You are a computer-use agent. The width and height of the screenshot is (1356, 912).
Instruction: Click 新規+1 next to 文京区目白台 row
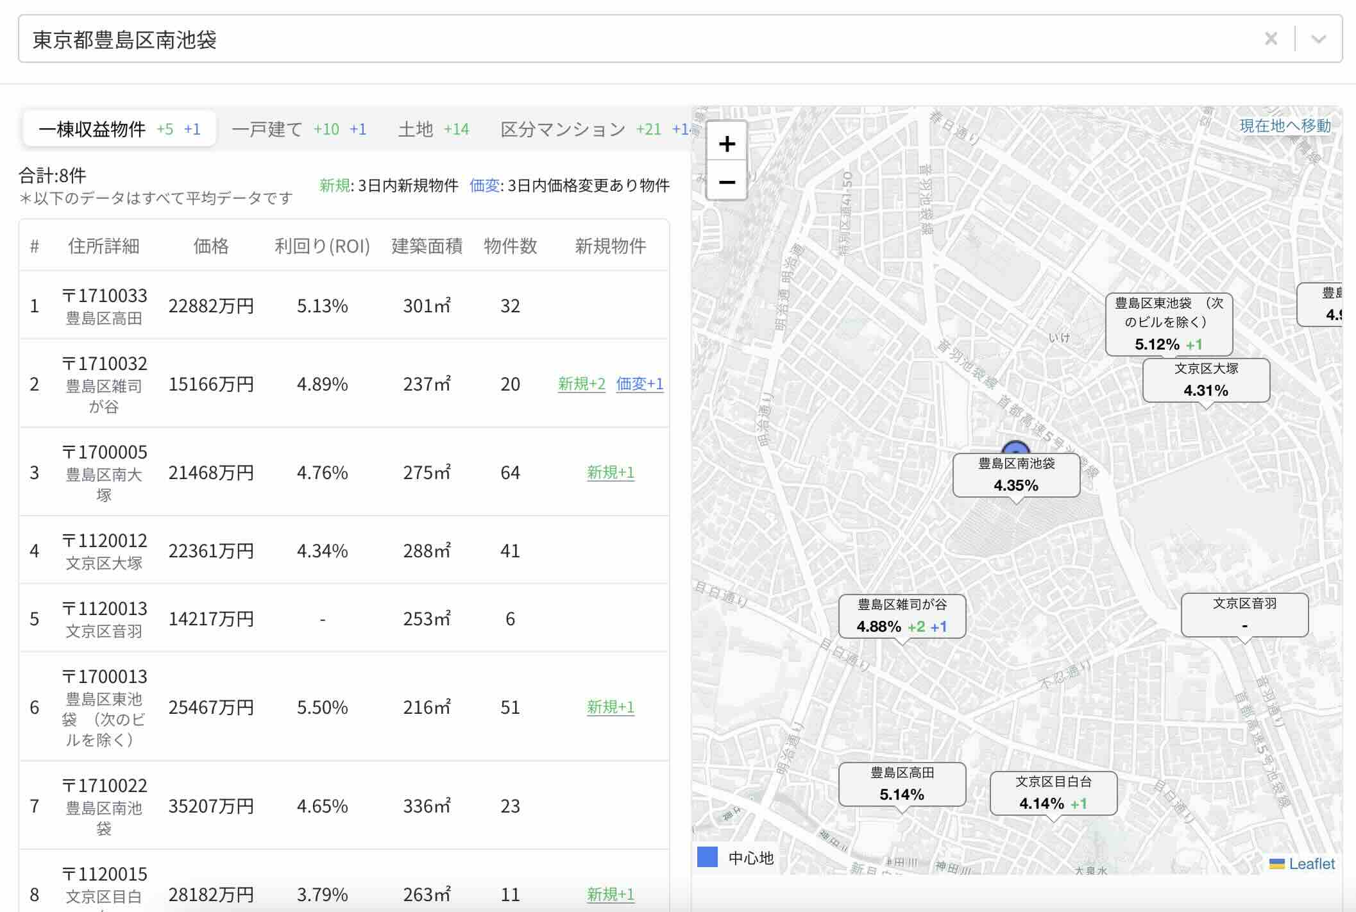tap(609, 894)
